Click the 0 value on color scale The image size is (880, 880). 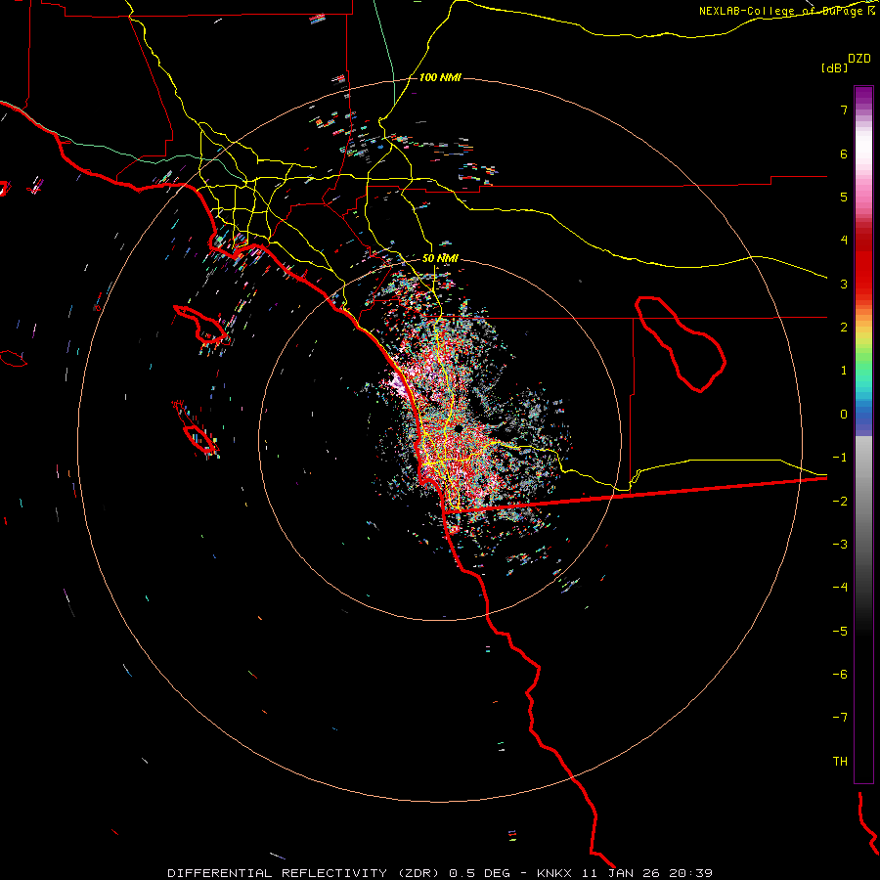[x=844, y=415]
